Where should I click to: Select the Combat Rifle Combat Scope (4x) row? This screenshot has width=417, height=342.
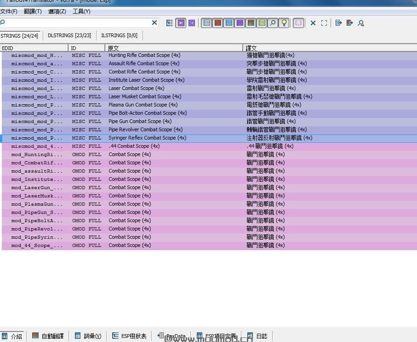click(x=209, y=72)
